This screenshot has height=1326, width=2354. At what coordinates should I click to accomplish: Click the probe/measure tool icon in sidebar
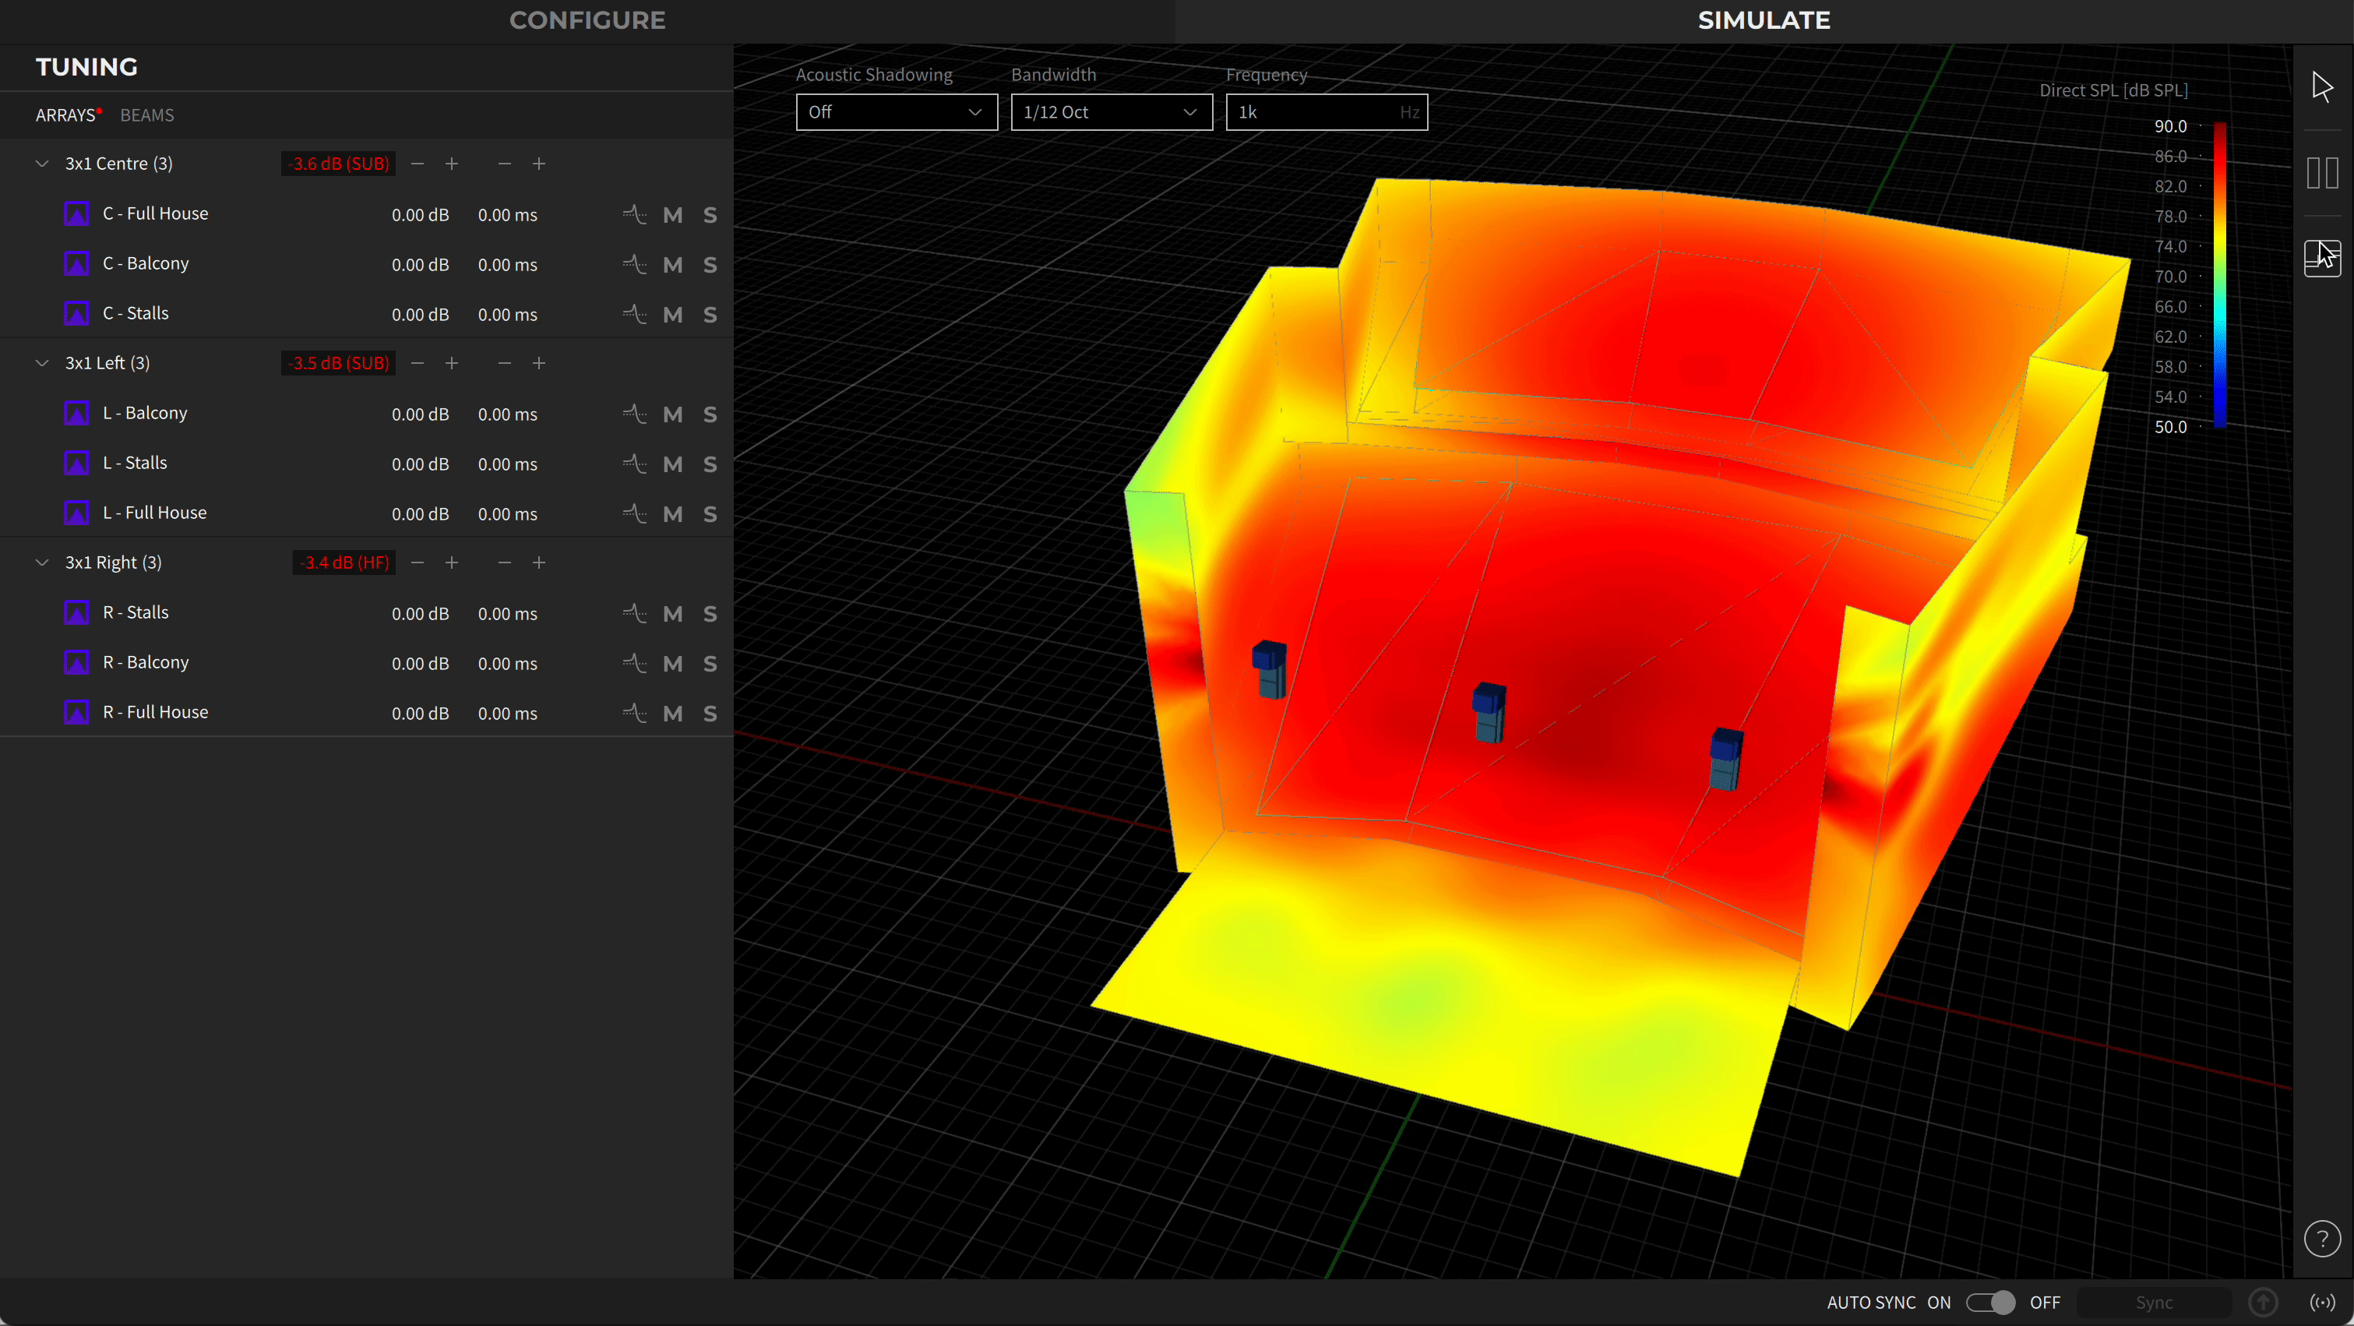coord(2322,258)
